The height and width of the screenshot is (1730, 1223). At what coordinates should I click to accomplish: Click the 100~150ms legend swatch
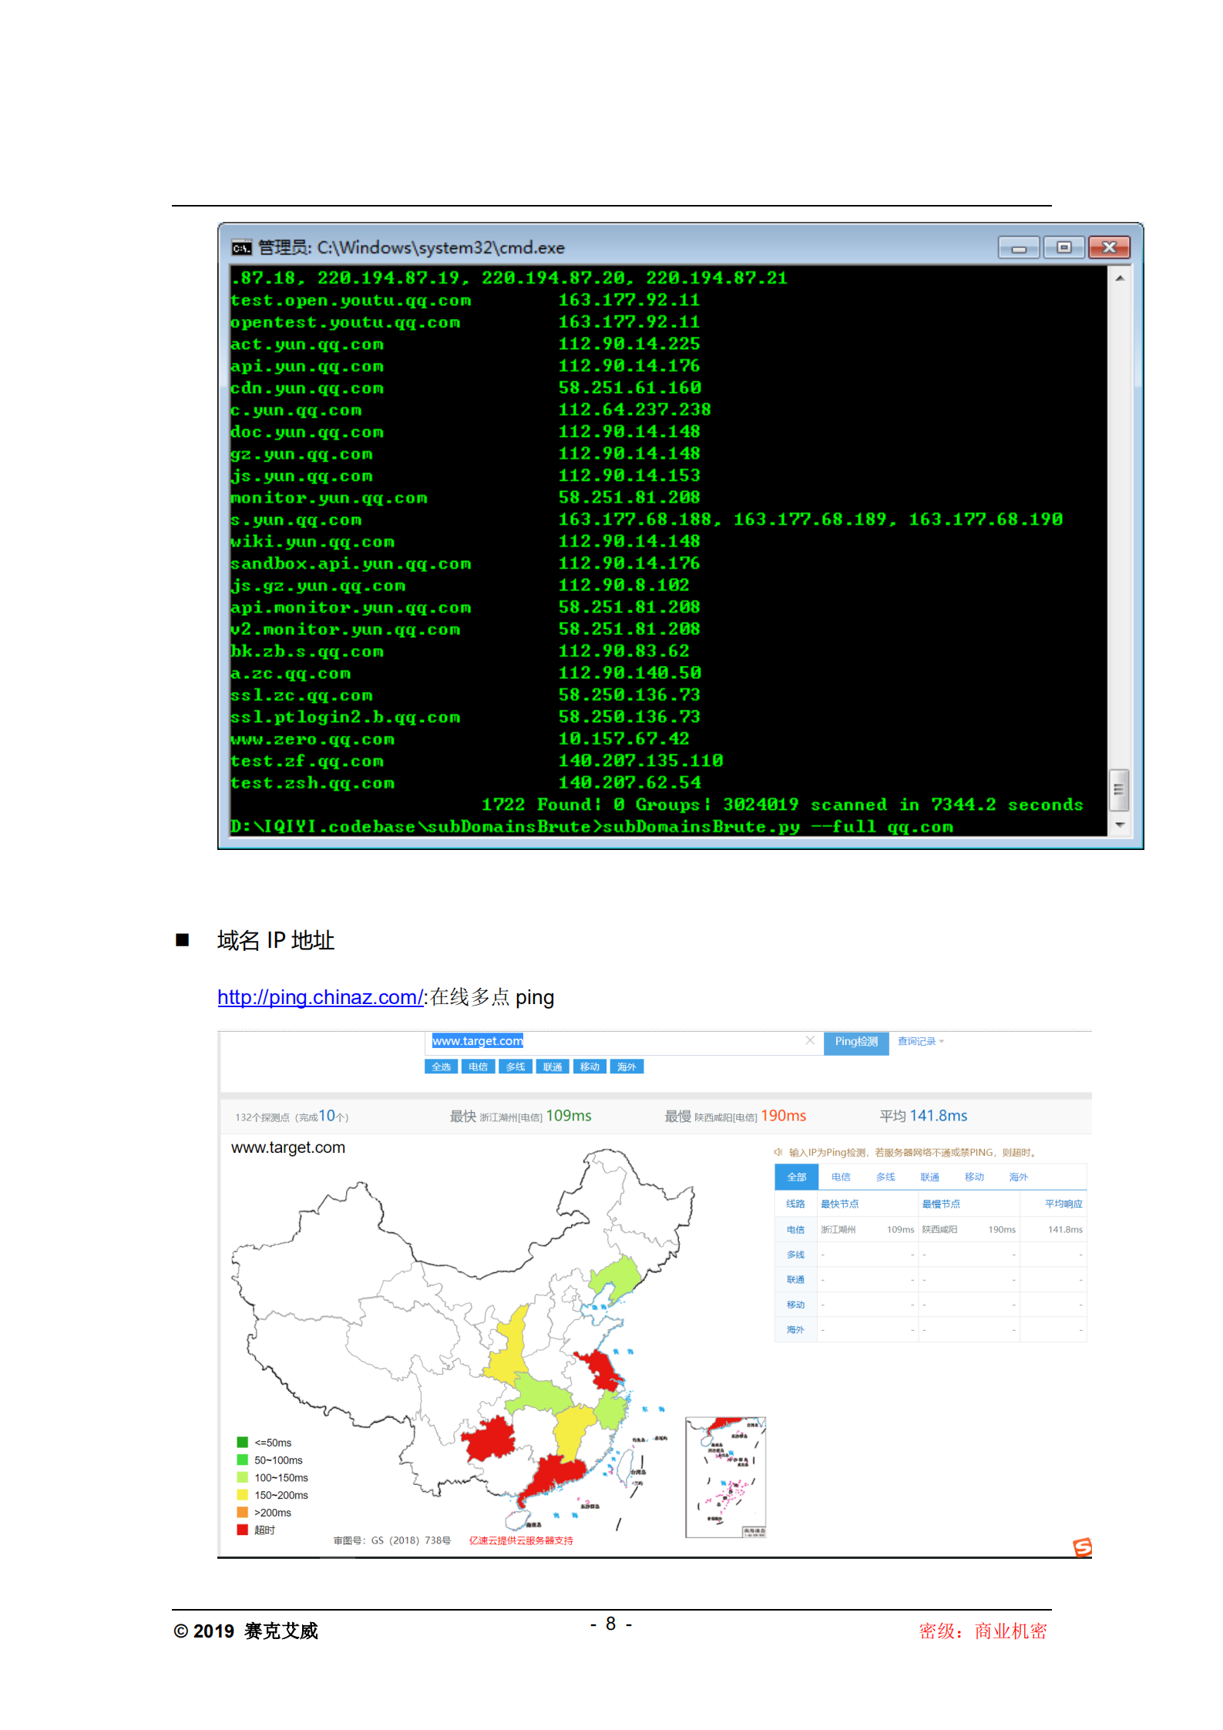coord(242,1477)
